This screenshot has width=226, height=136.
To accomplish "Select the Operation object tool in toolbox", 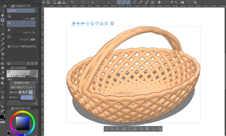I will 3,20.
